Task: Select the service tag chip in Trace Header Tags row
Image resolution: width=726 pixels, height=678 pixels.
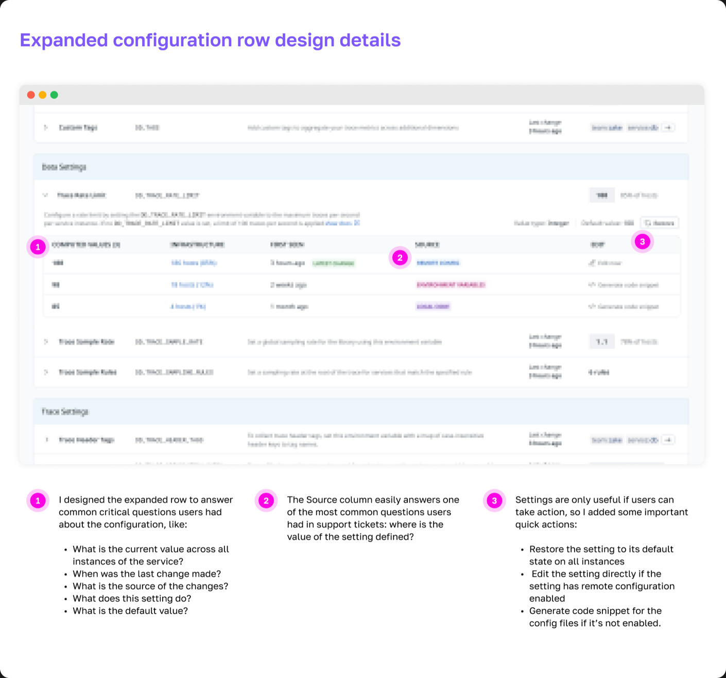Action: [x=643, y=440]
